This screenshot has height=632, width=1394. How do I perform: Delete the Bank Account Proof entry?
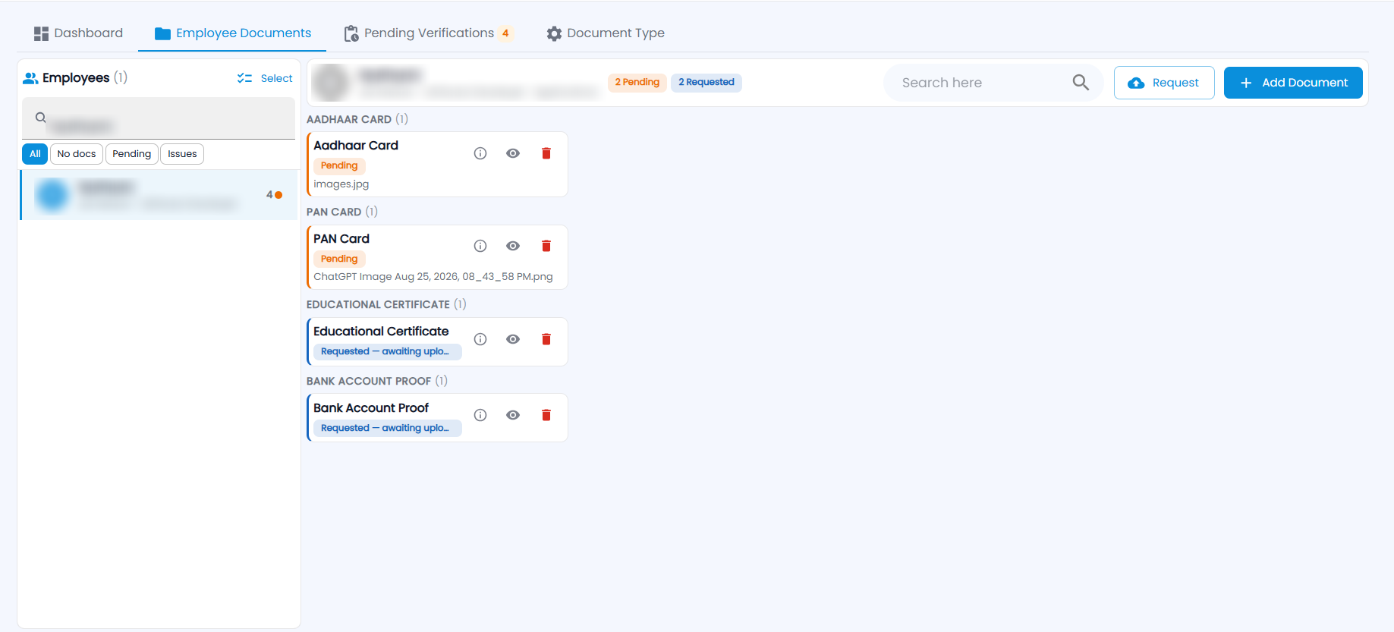[546, 415]
